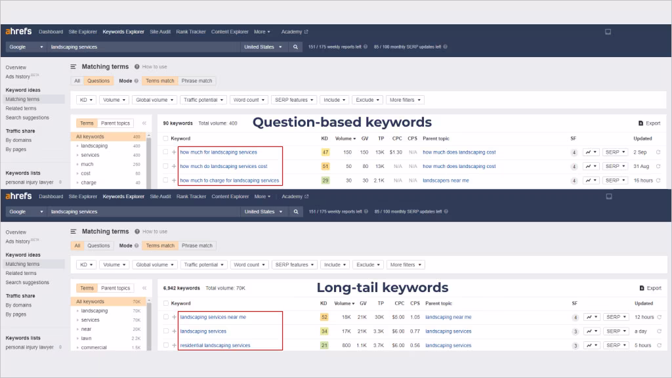The width and height of the screenshot is (672, 378).
Task: Open Traffic potential filter in the Long-tail keywords panel
Action: 204,265
